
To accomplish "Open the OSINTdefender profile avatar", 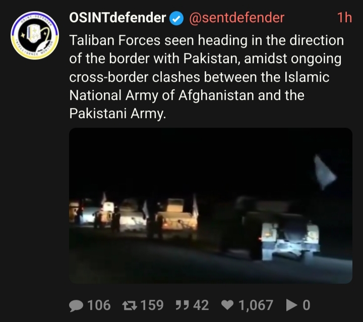I will point(35,35).
